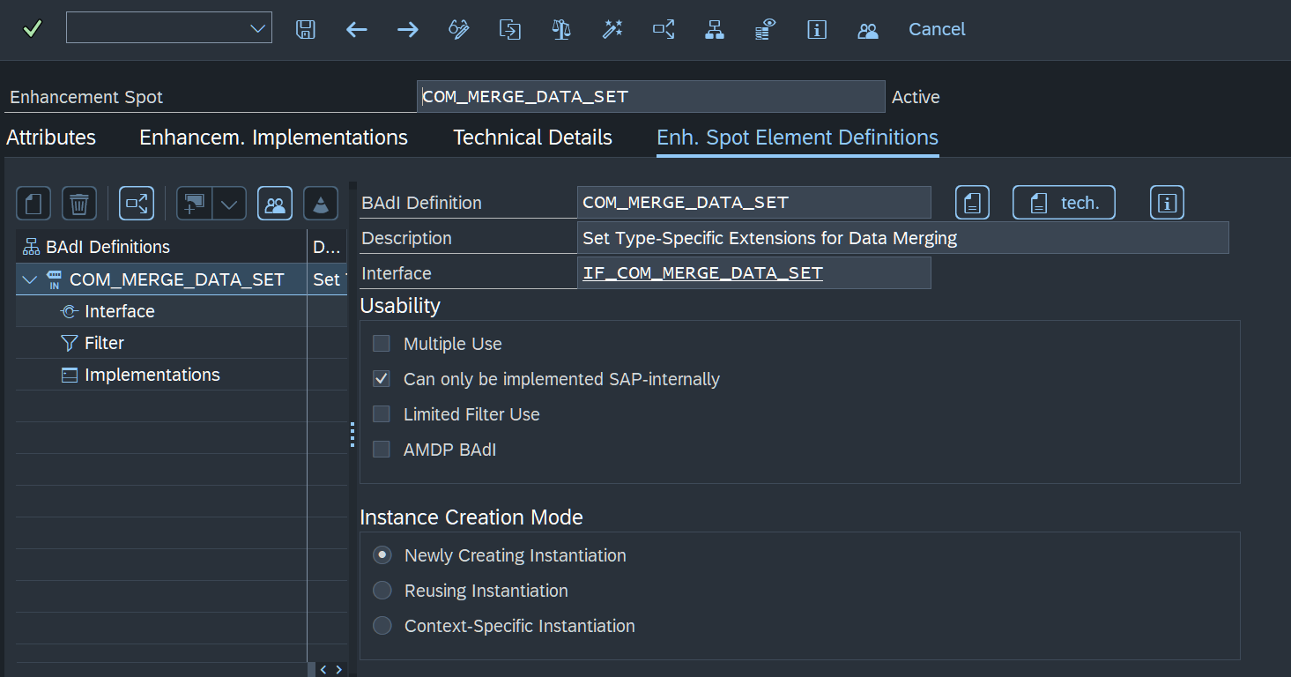Click the Activate magic wand icon
Image resolution: width=1291 pixels, height=677 pixels.
tap(612, 29)
